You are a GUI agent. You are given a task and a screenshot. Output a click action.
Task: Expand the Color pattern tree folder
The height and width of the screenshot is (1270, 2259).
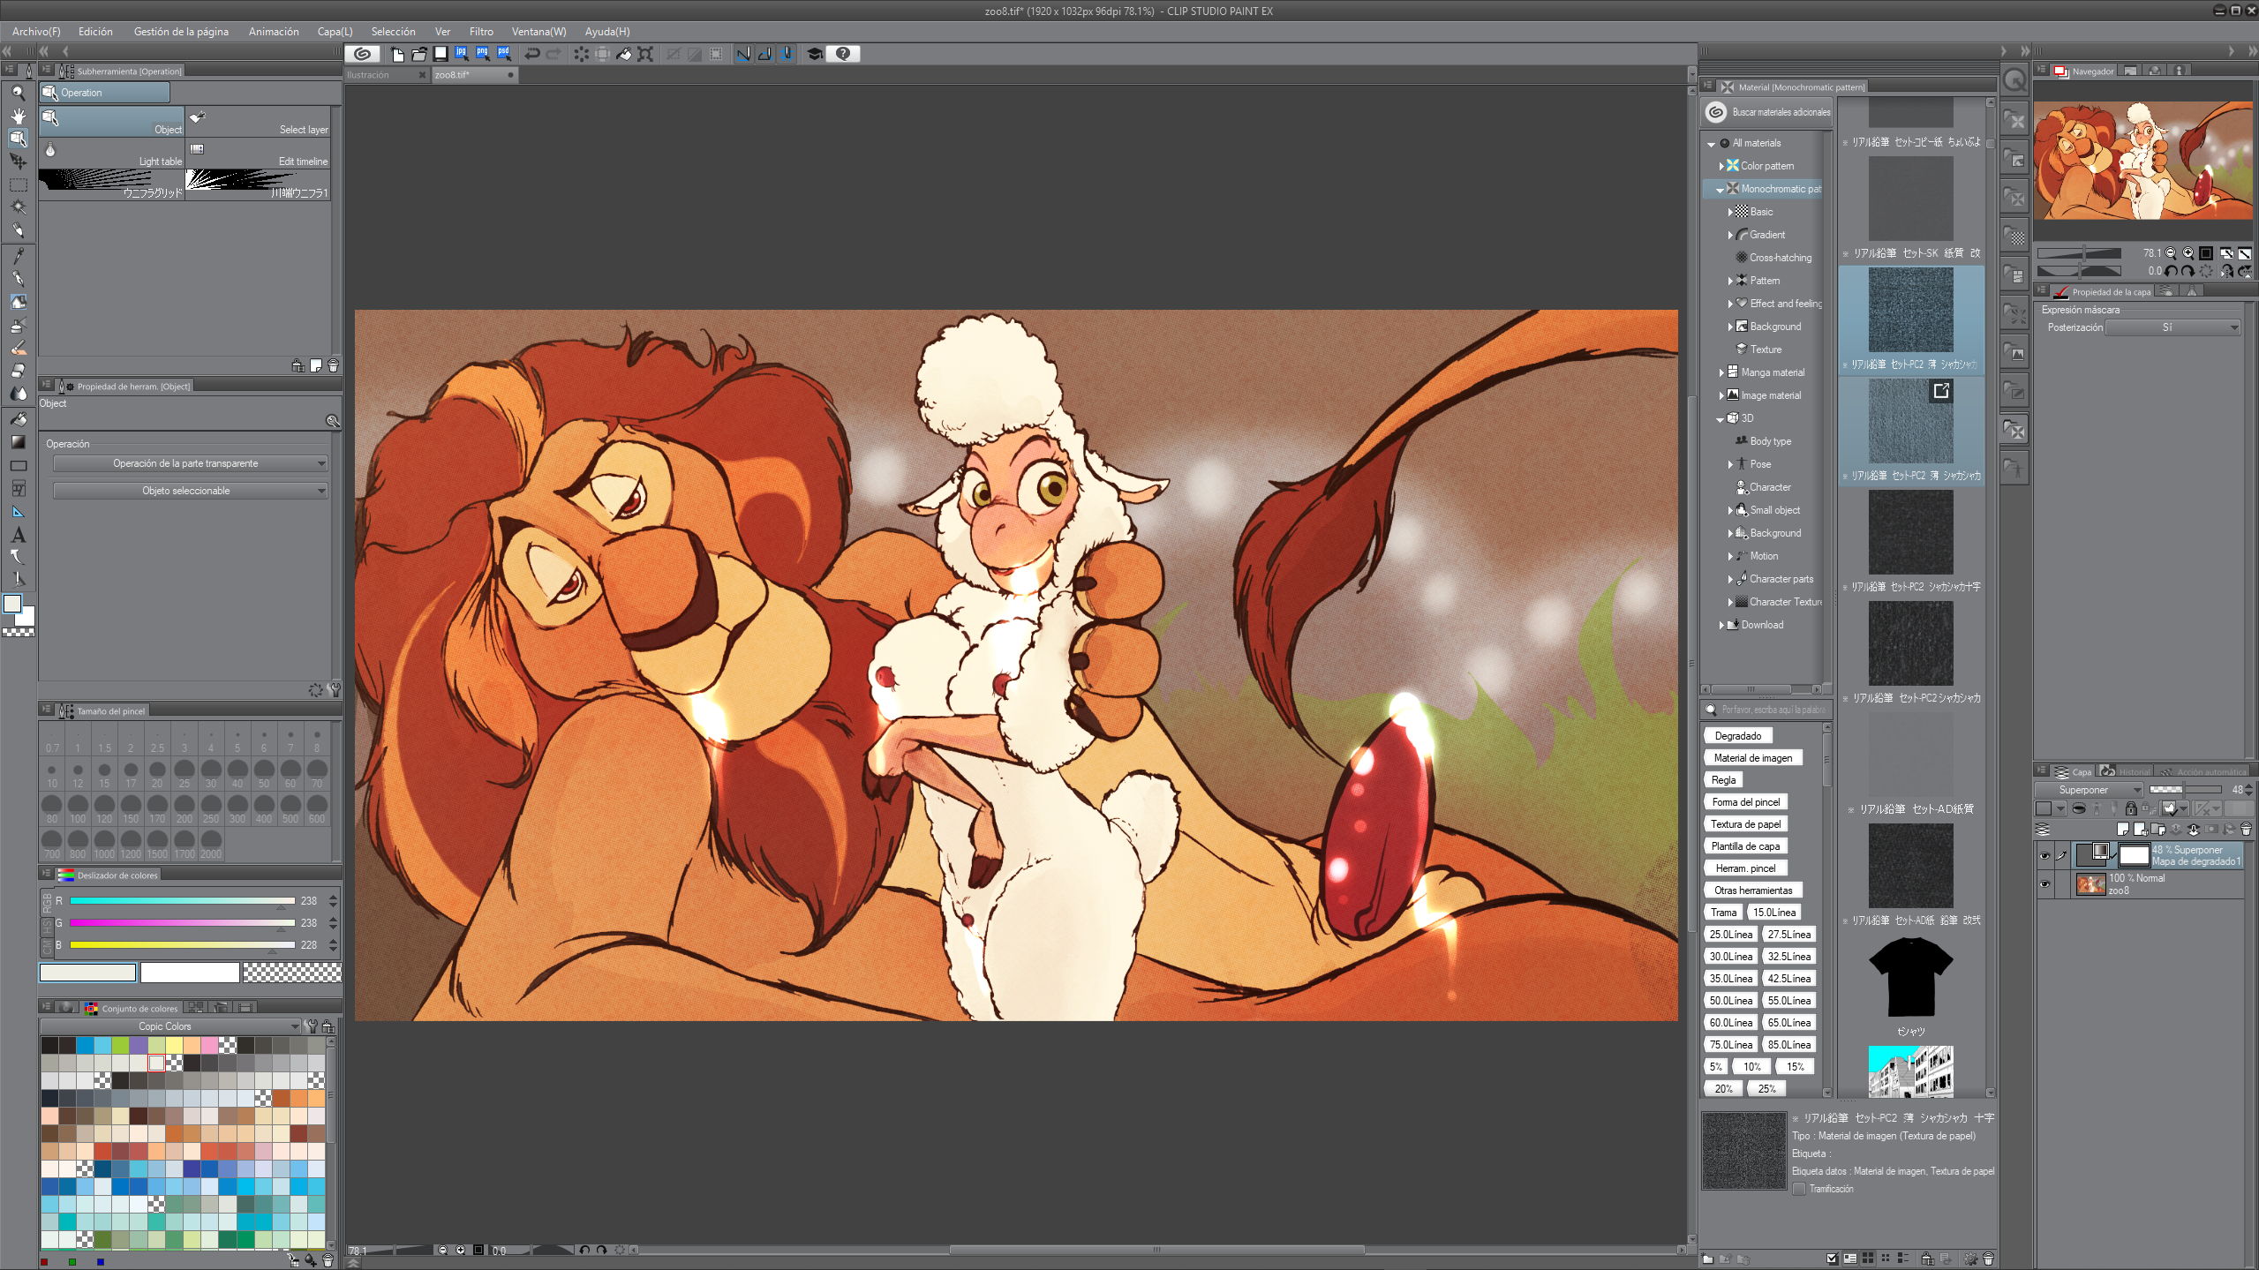(1721, 166)
